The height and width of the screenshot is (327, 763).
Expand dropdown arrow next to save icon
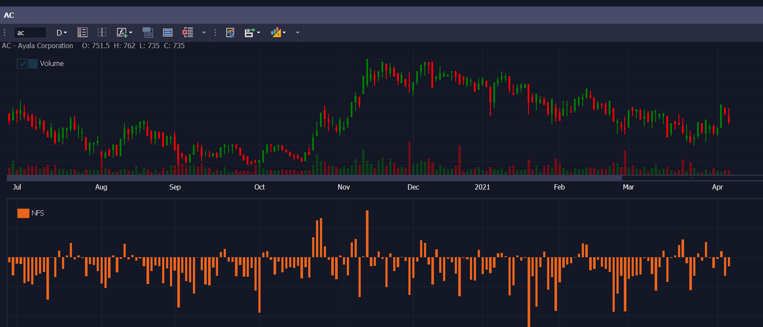(x=259, y=33)
